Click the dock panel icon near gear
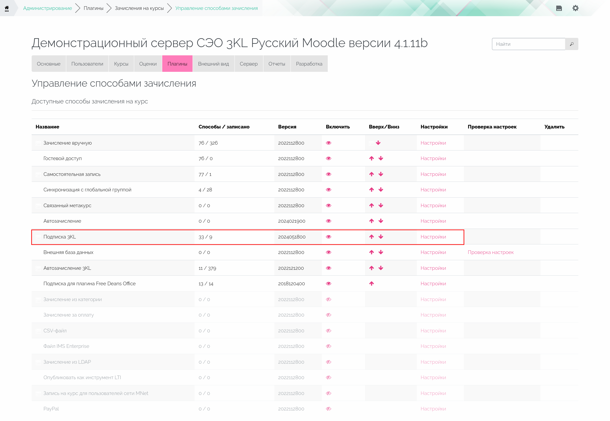Image resolution: width=610 pixels, height=421 pixels. [559, 8]
